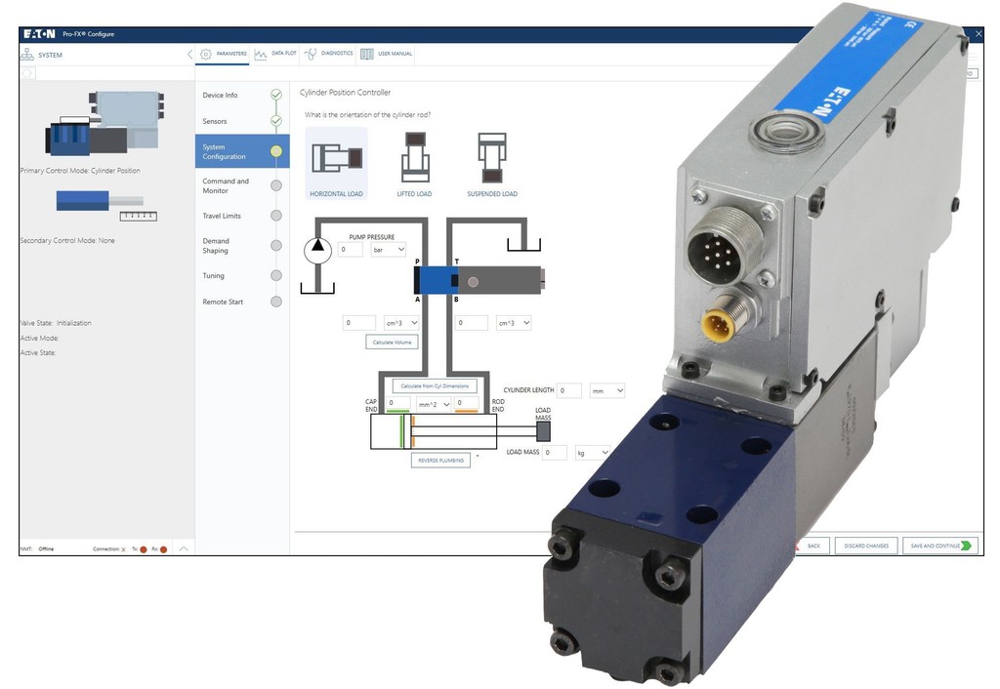Click the Sensors completed step checkmark

276,121
